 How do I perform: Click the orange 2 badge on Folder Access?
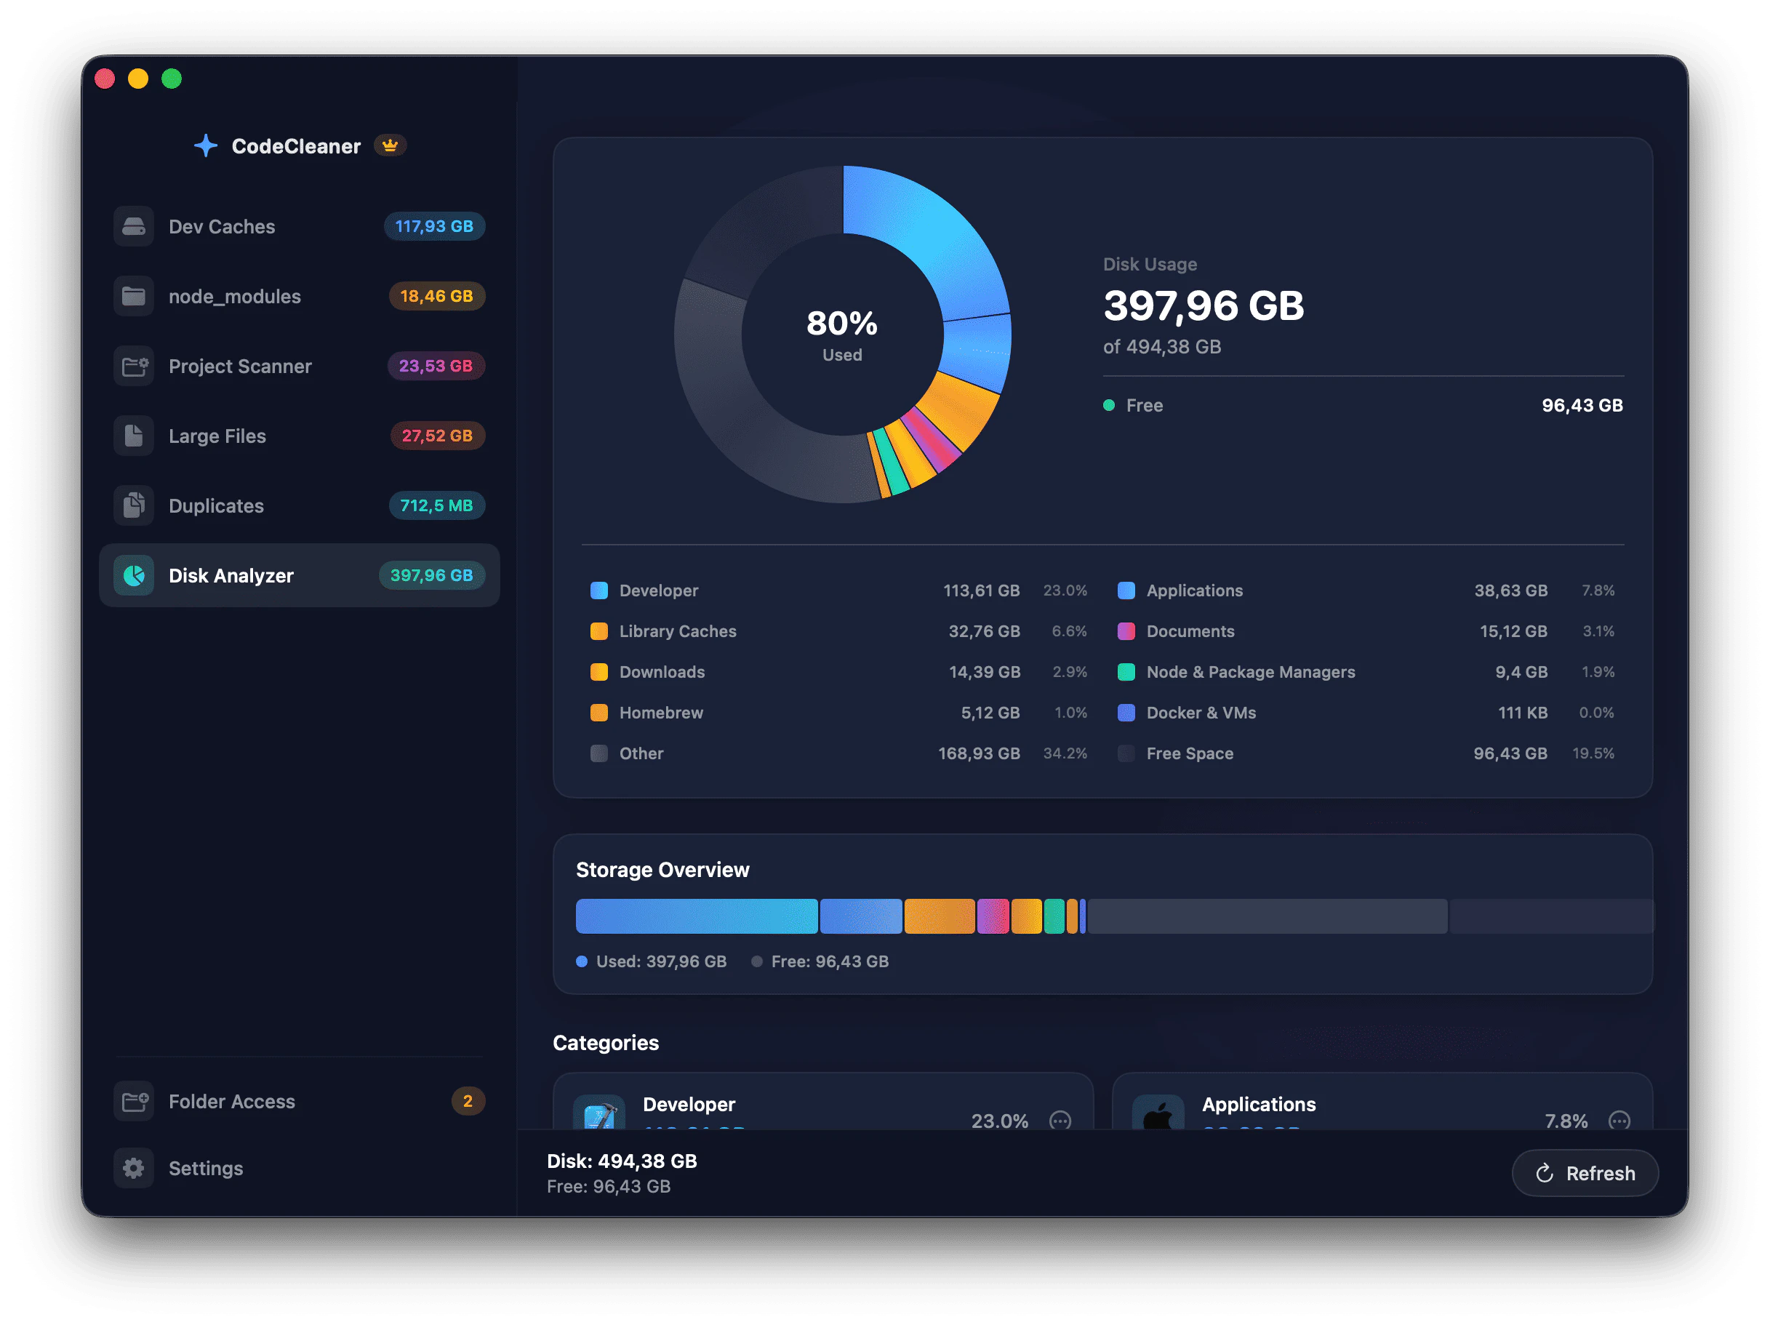click(469, 1101)
